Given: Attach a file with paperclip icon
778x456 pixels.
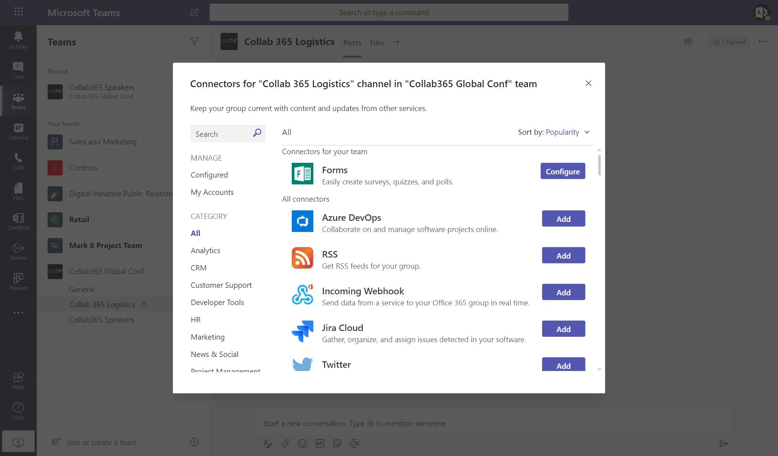Looking at the screenshot, I should [285, 443].
